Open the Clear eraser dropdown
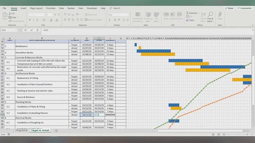Screen dimensions: 255x143 coord(190,20)
